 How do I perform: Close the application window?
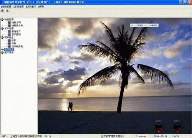pos(190,2)
